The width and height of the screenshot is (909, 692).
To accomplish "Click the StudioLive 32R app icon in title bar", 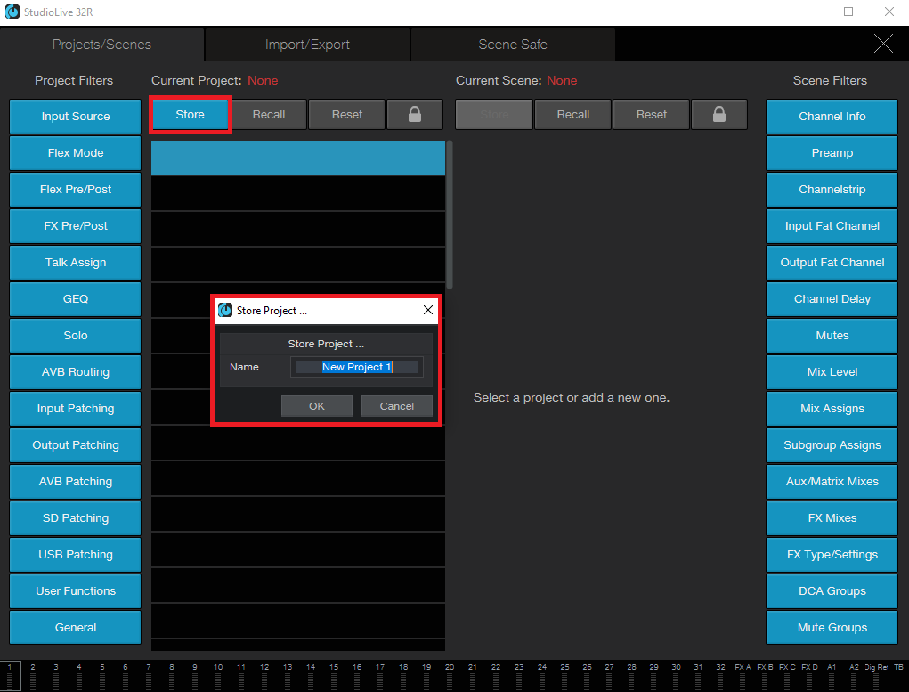I will [x=12, y=12].
